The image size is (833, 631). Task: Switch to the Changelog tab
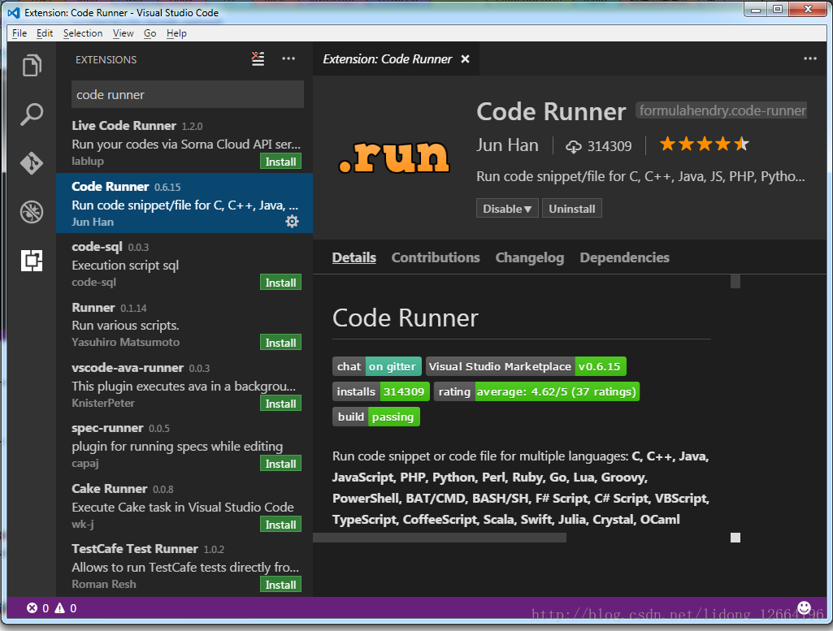tap(530, 258)
